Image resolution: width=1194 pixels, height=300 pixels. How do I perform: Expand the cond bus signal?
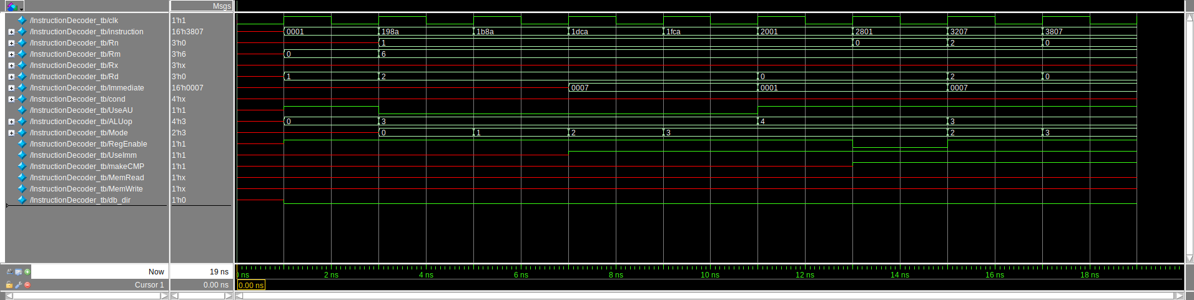tap(11, 99)
